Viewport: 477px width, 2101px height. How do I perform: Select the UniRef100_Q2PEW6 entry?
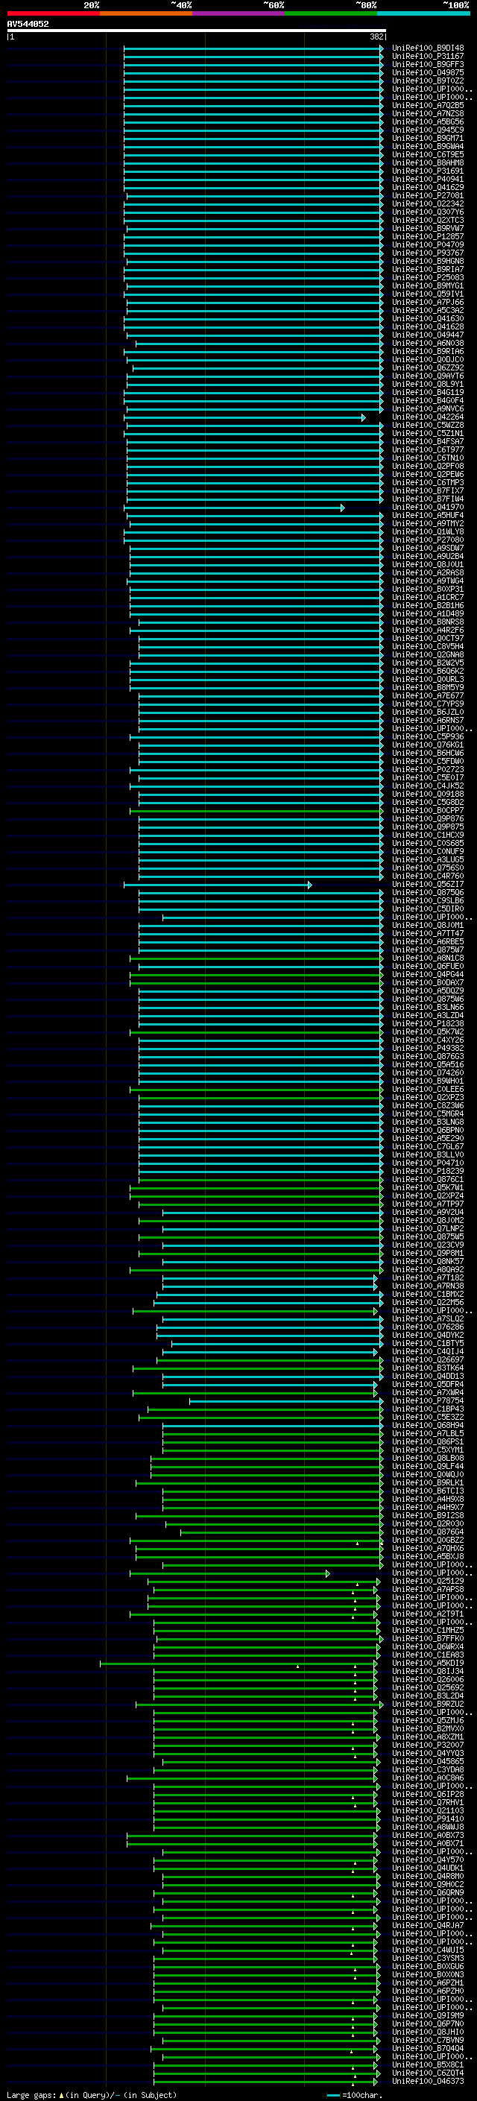(427, 475)
